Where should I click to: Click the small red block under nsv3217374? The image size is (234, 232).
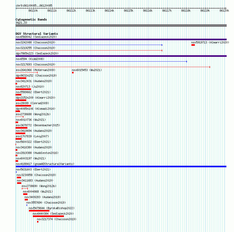(x=38, y=222)
